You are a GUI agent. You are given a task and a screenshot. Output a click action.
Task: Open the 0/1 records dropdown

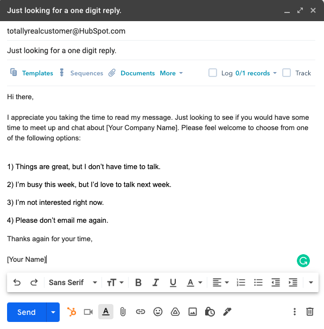coord(256,73)
